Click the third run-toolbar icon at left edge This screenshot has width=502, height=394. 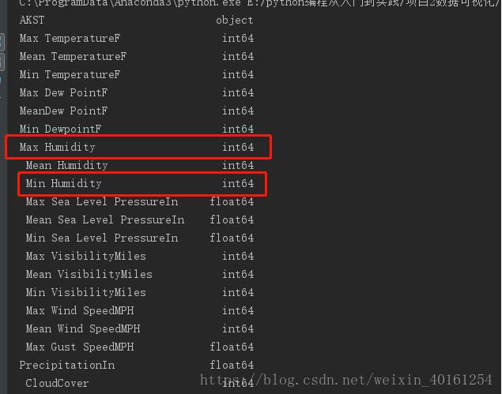[x=2, y=81]
